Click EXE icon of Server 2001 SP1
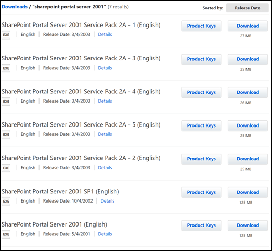 coord(6,202)
